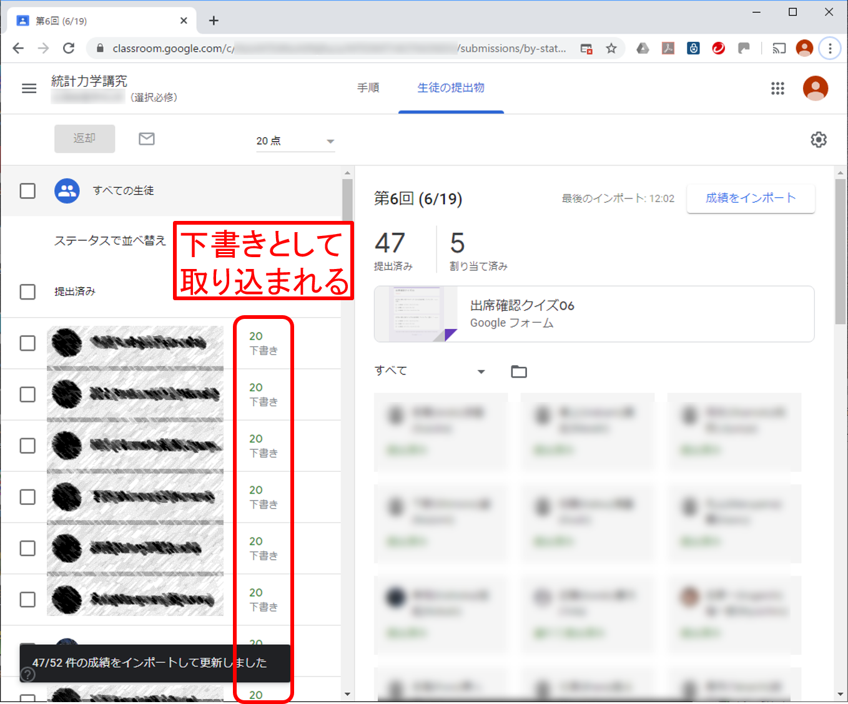848x704 pixels.
Task: Click the Adobe Acrobat extension icon
Action: pos(668,48)
